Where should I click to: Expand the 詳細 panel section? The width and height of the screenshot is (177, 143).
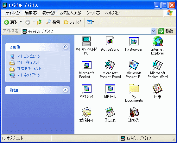pos(65,90)
